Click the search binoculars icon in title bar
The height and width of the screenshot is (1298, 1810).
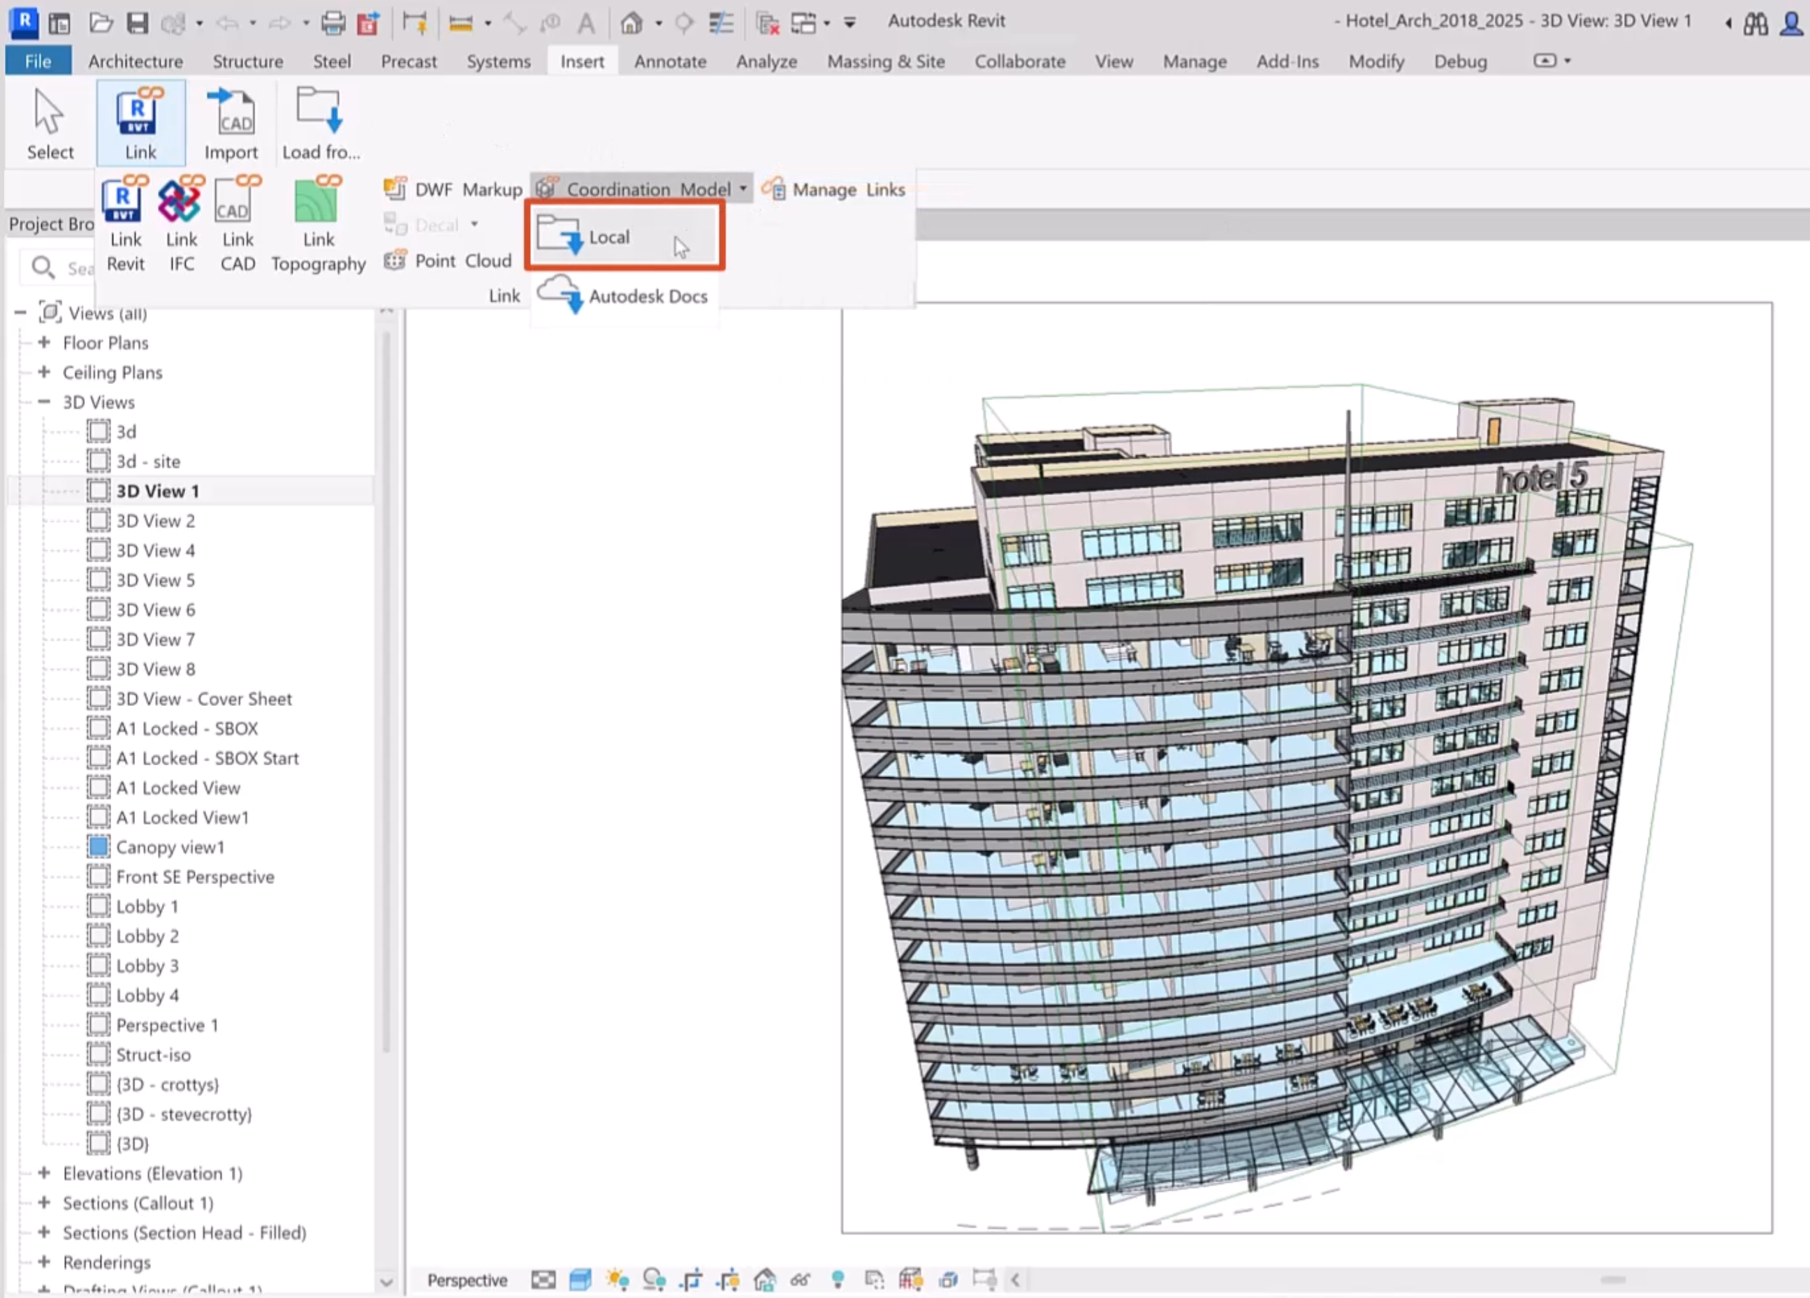pyautogui.click(x=1755, y=22)
